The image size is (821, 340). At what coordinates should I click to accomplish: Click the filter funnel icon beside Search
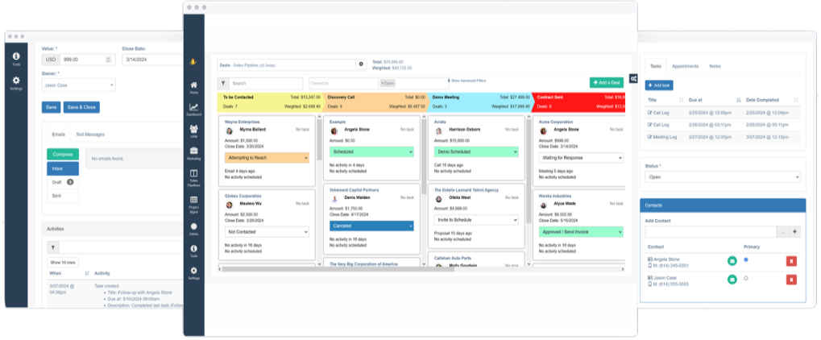click(222, 83)
